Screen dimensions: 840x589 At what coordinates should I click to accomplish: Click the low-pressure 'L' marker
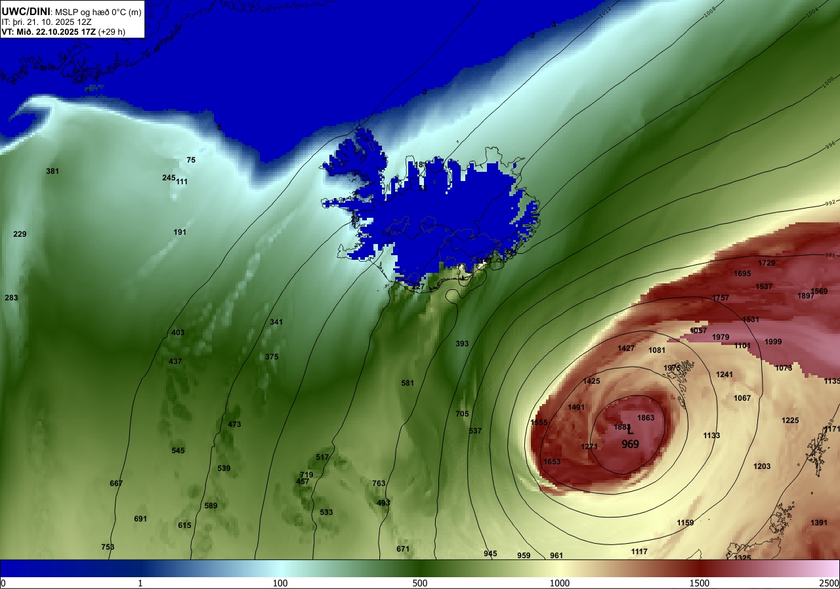click(630, 431)
